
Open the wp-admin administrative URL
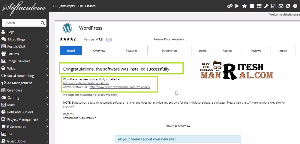[x=120, y=87]
